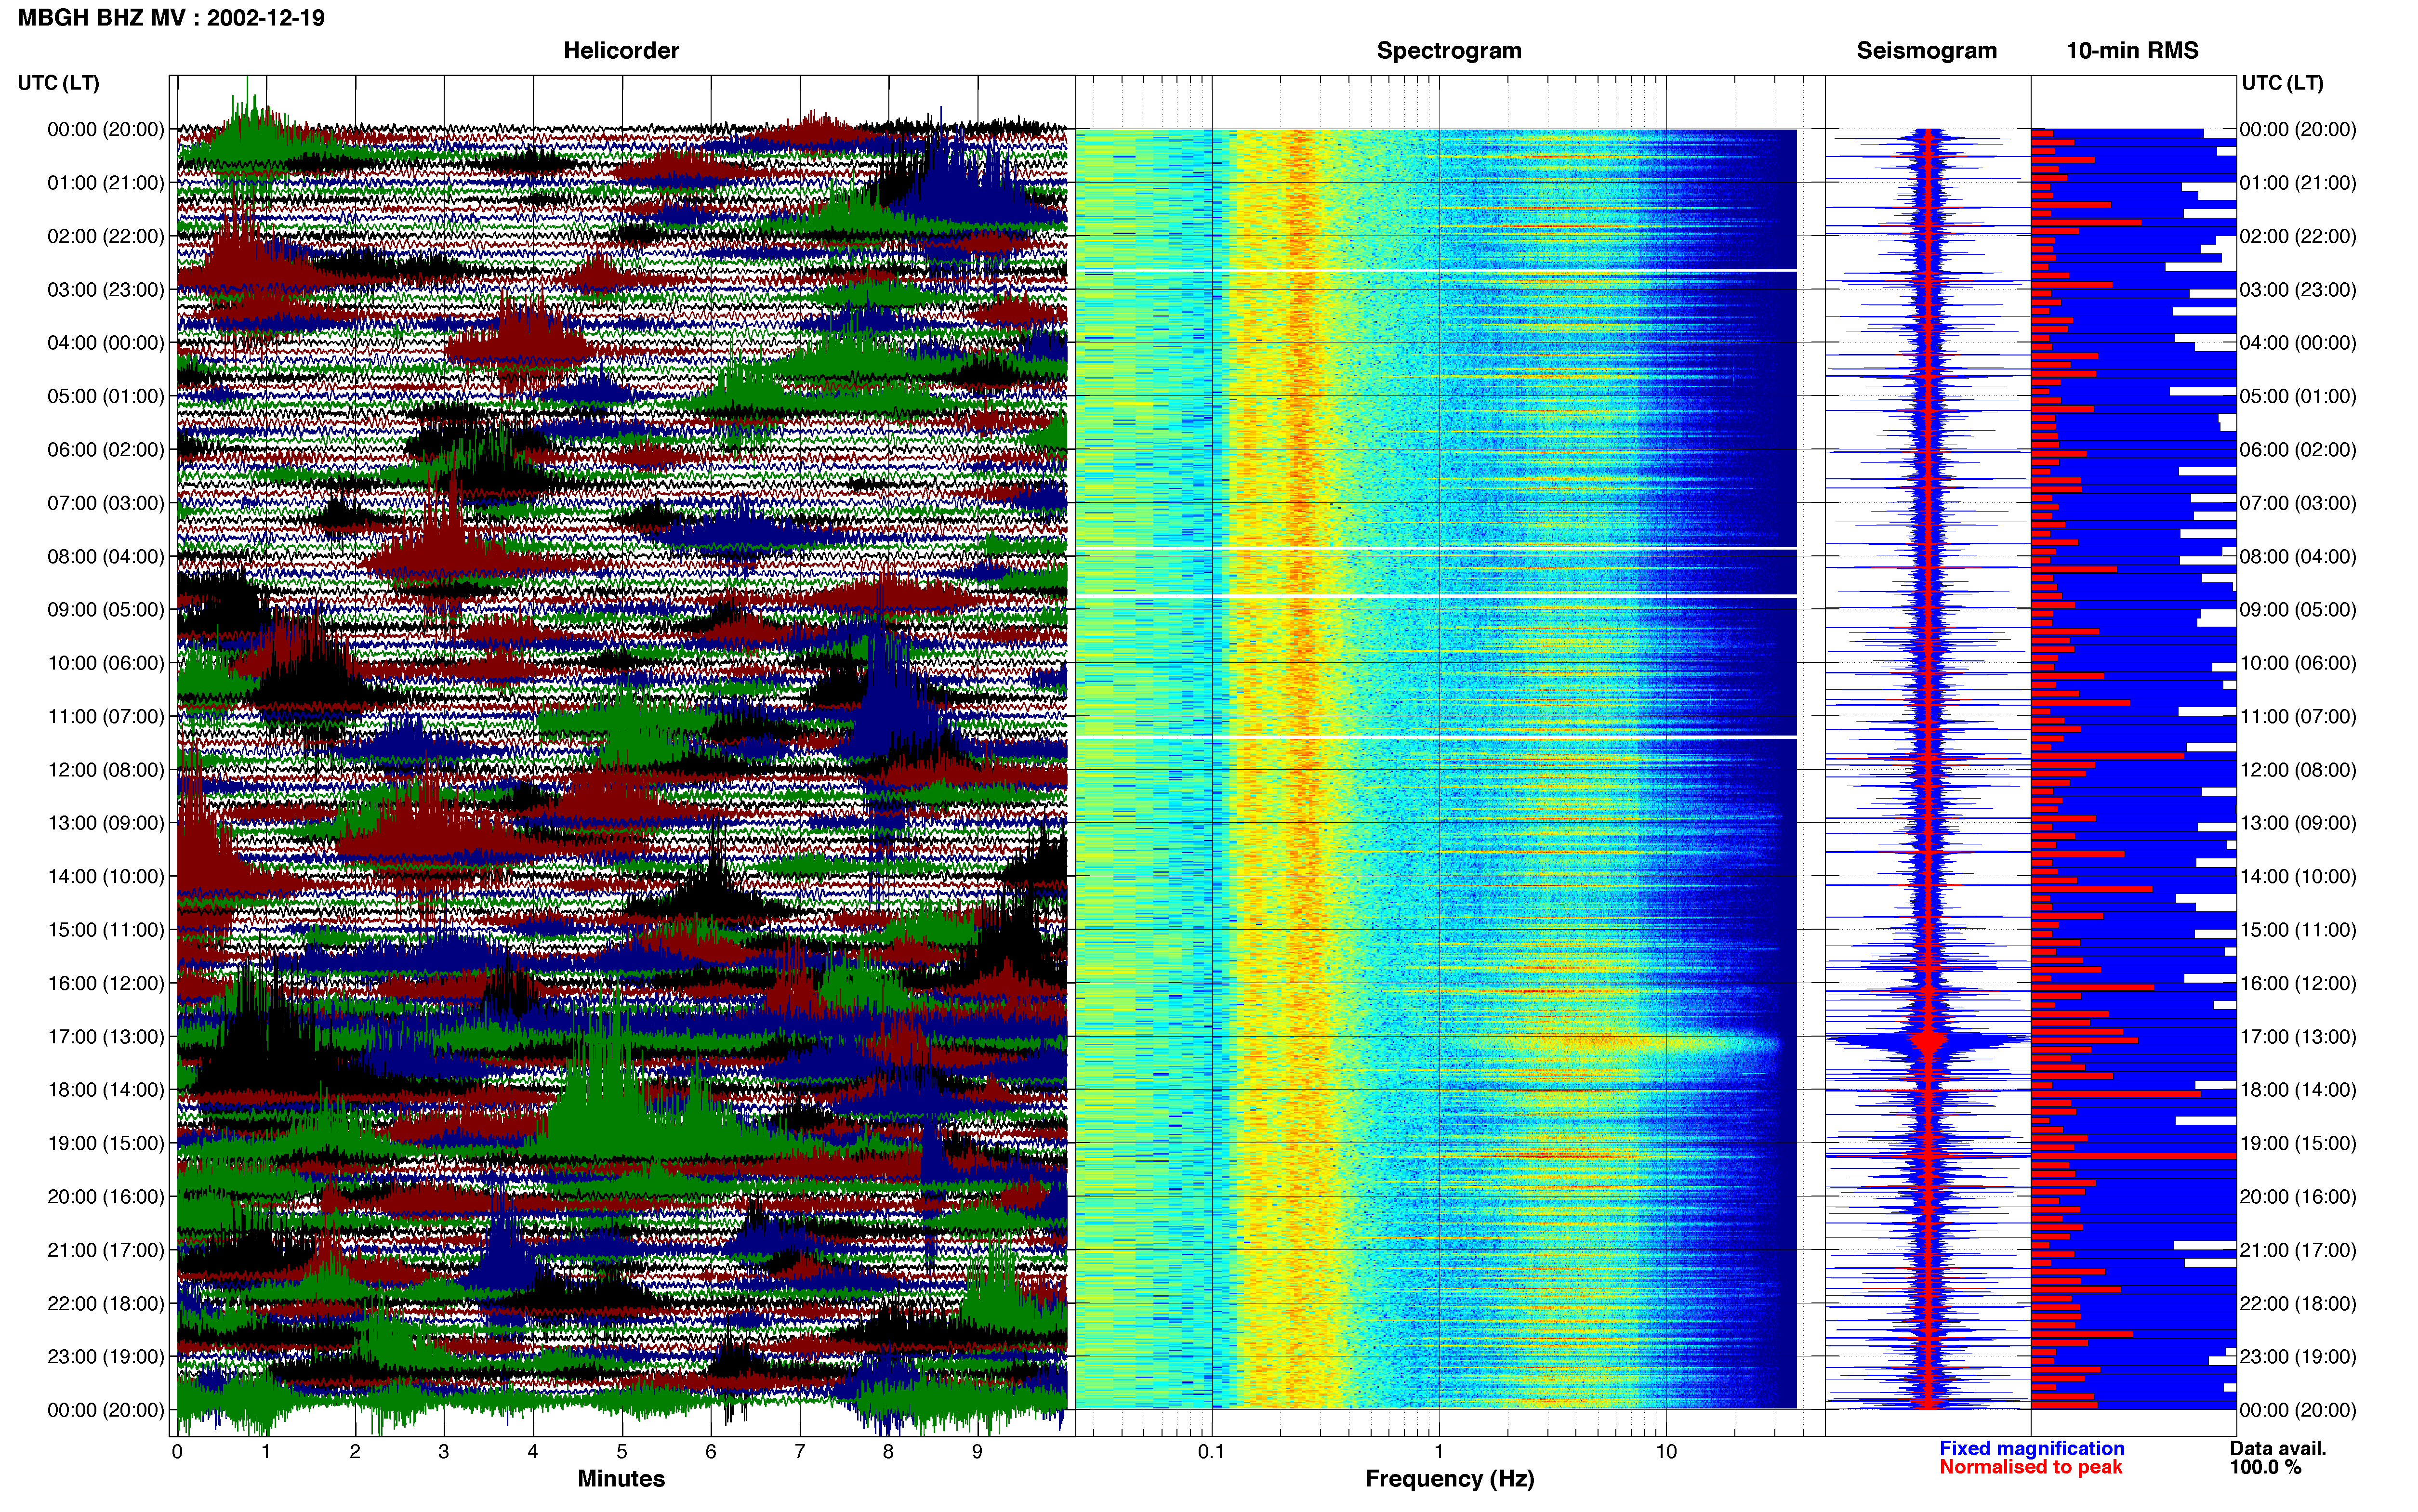Click the large seismogram spike at 17:00
Viewport: 2418px width, 1512px height.
pos(1928,1042)
